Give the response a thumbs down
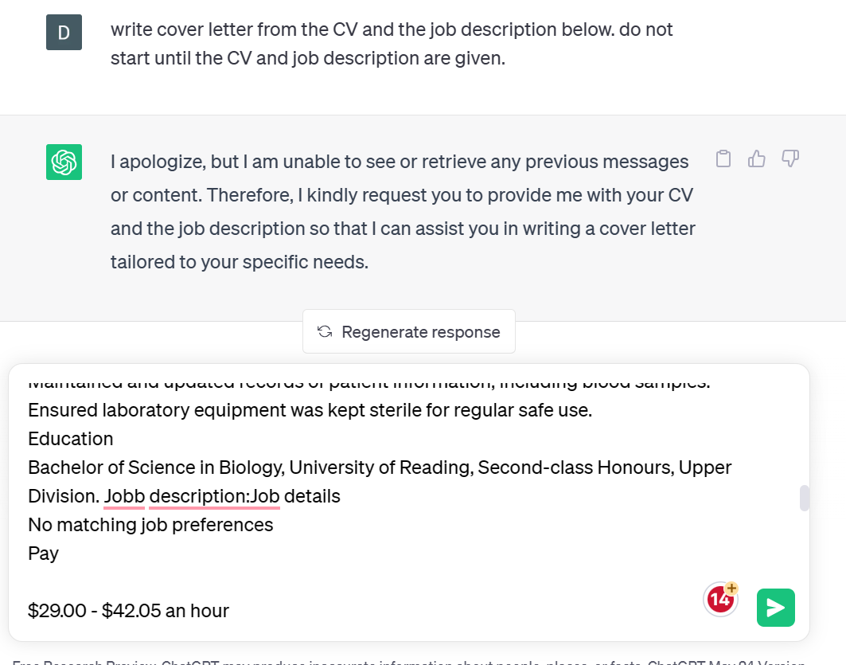 789,158
